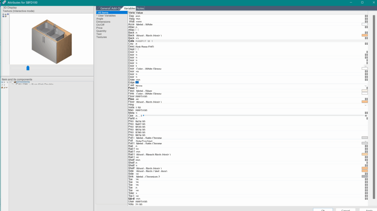Open the Hinge row dropdown arrow
This screenshot has width=377, height=211.
click(x=365, y=105)
